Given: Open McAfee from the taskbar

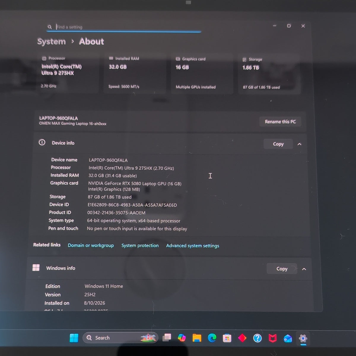Looking at the screenshot, I should point(273,338).
